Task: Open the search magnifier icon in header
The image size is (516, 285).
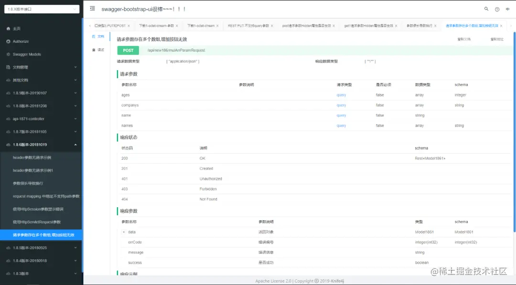Action: (x=486, y=9)
